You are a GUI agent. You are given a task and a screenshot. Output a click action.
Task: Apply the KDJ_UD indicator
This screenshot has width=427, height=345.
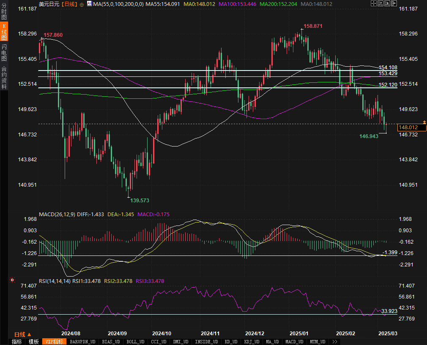pyautogui.click(x=252, y=342)
